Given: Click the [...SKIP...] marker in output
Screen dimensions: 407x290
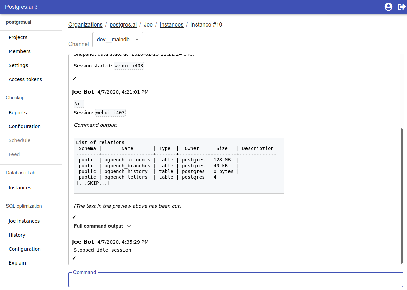Looking at the screenshot, I should coord(93,183).
